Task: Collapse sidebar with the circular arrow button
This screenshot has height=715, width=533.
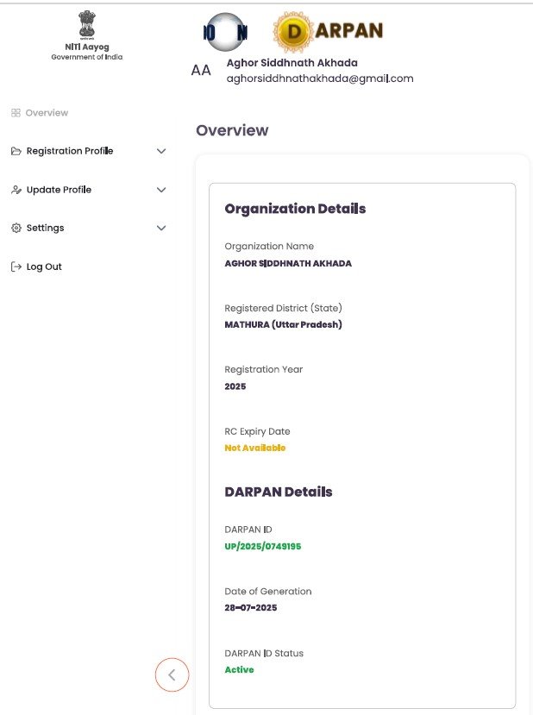Action: click(x=172, y=674)
